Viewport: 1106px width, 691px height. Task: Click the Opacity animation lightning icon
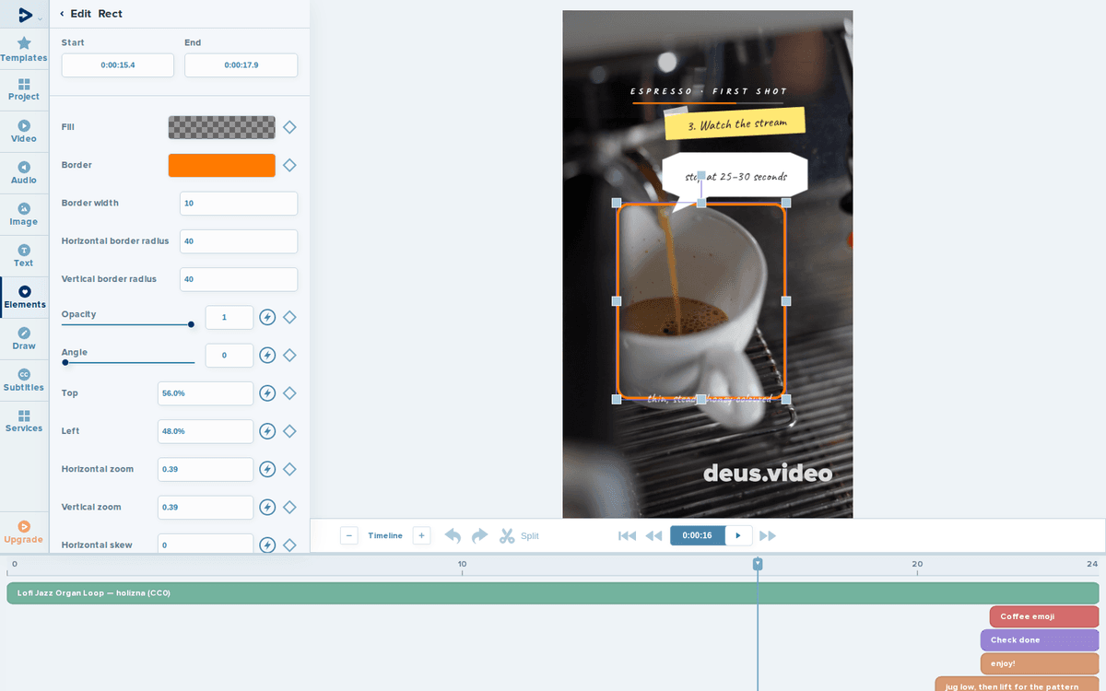pyautogui.click(x=267, y=317)
